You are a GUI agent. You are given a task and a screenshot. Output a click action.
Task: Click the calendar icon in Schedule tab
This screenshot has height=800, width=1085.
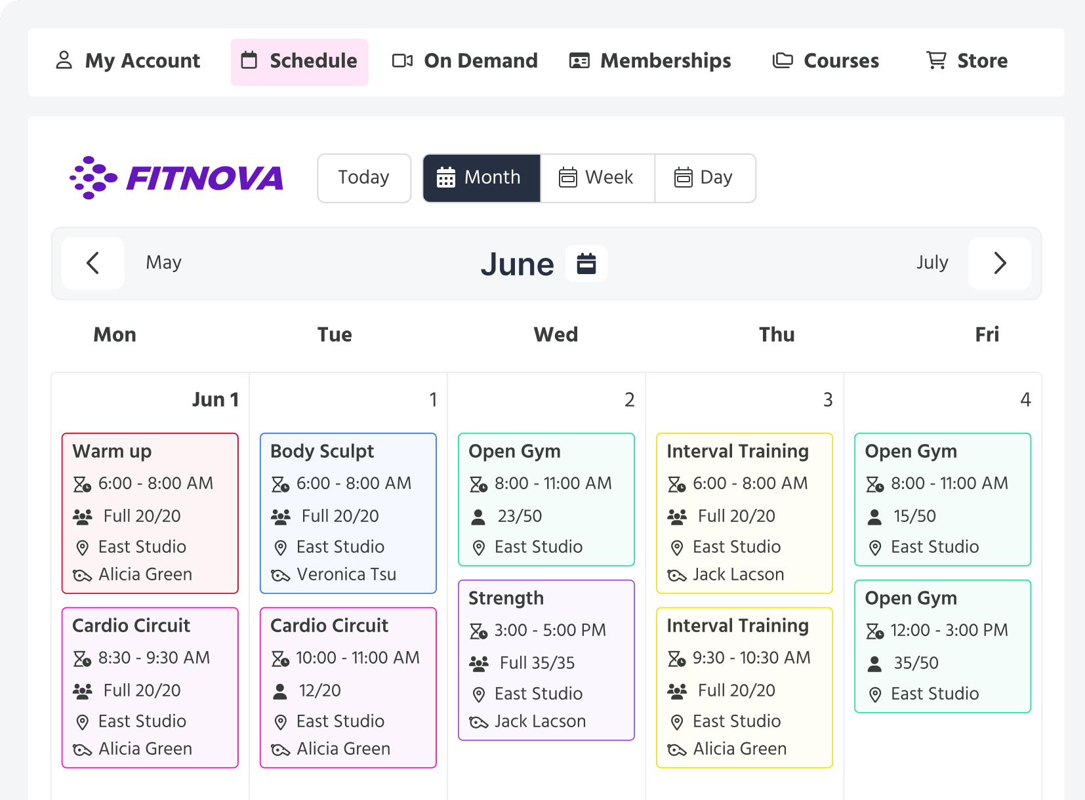(249, 60)
